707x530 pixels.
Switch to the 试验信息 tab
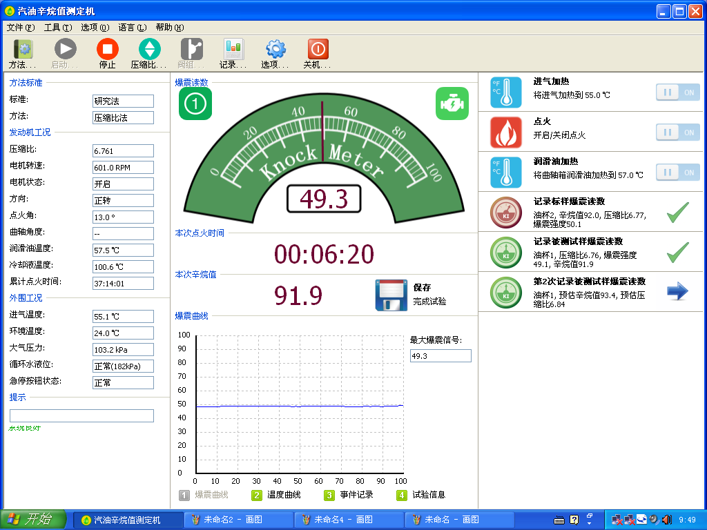point(421,495)
